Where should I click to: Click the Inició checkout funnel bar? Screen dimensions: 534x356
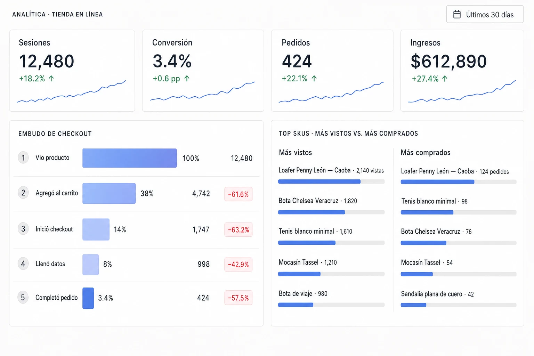(96, 229)
